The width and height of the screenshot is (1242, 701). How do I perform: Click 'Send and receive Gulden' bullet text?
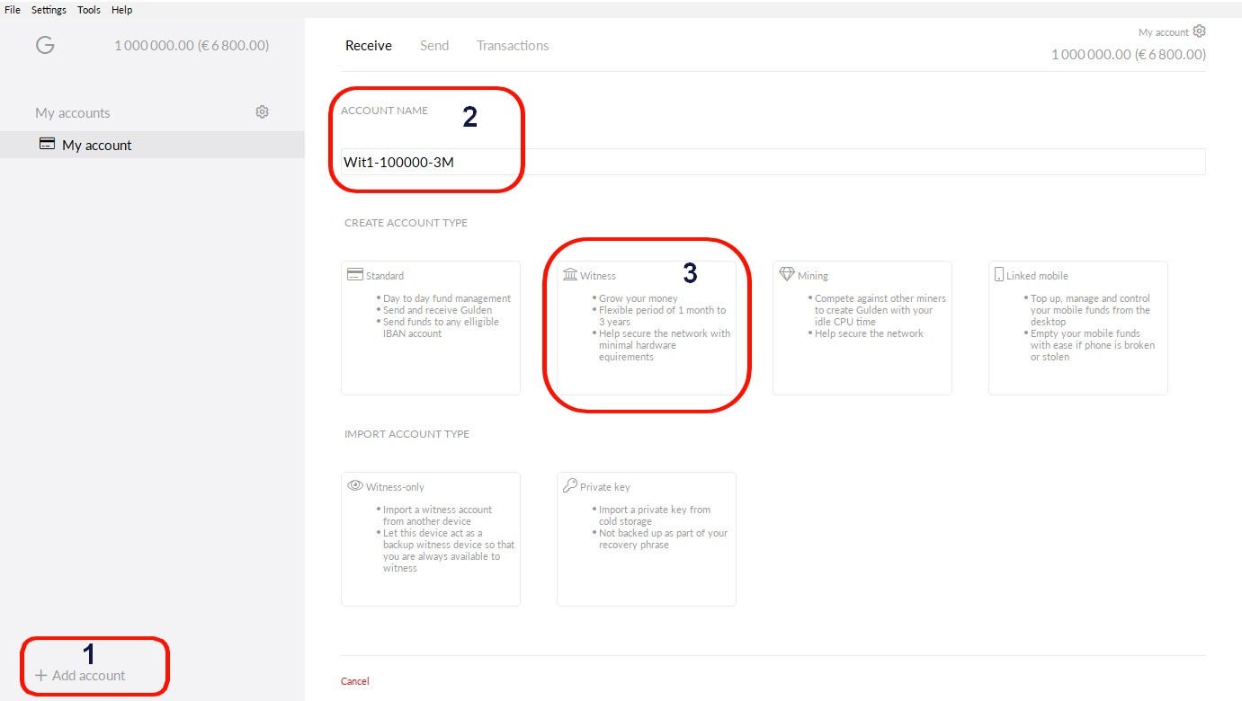tap(438, 310)
